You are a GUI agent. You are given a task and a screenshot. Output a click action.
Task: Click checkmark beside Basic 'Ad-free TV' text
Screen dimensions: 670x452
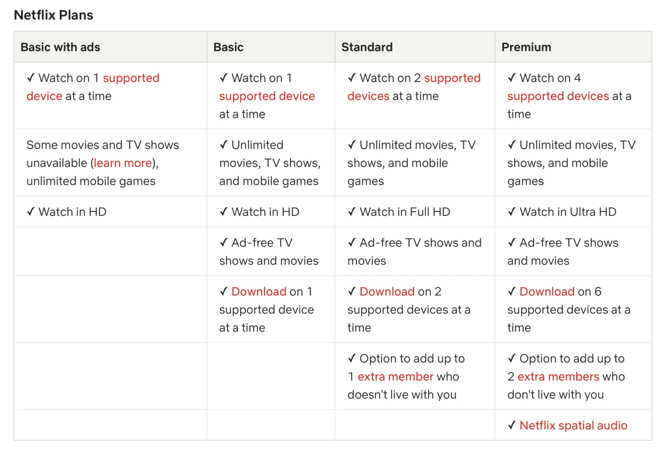click(x=224, y=243)
